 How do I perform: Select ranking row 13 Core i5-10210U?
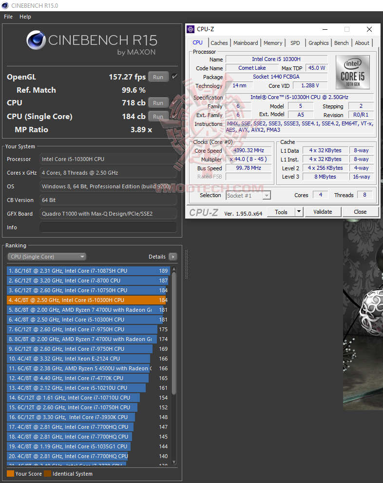88,388
